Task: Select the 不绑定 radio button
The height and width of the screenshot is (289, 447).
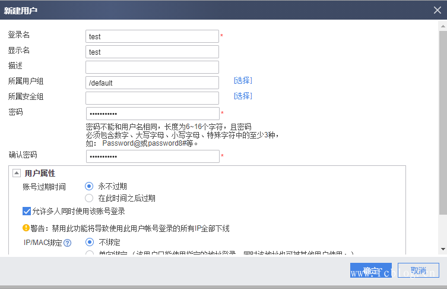Action: pyautogui.click(x=89, y=242)
